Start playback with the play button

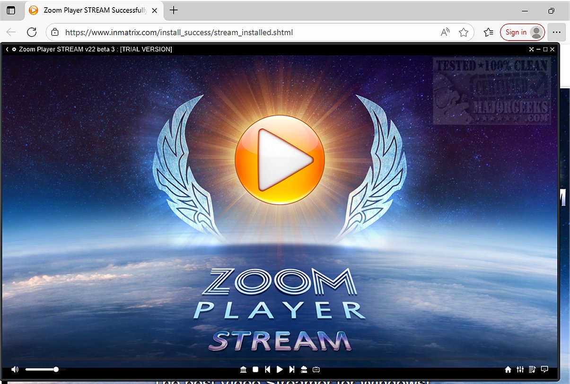(x=280, y=369)
